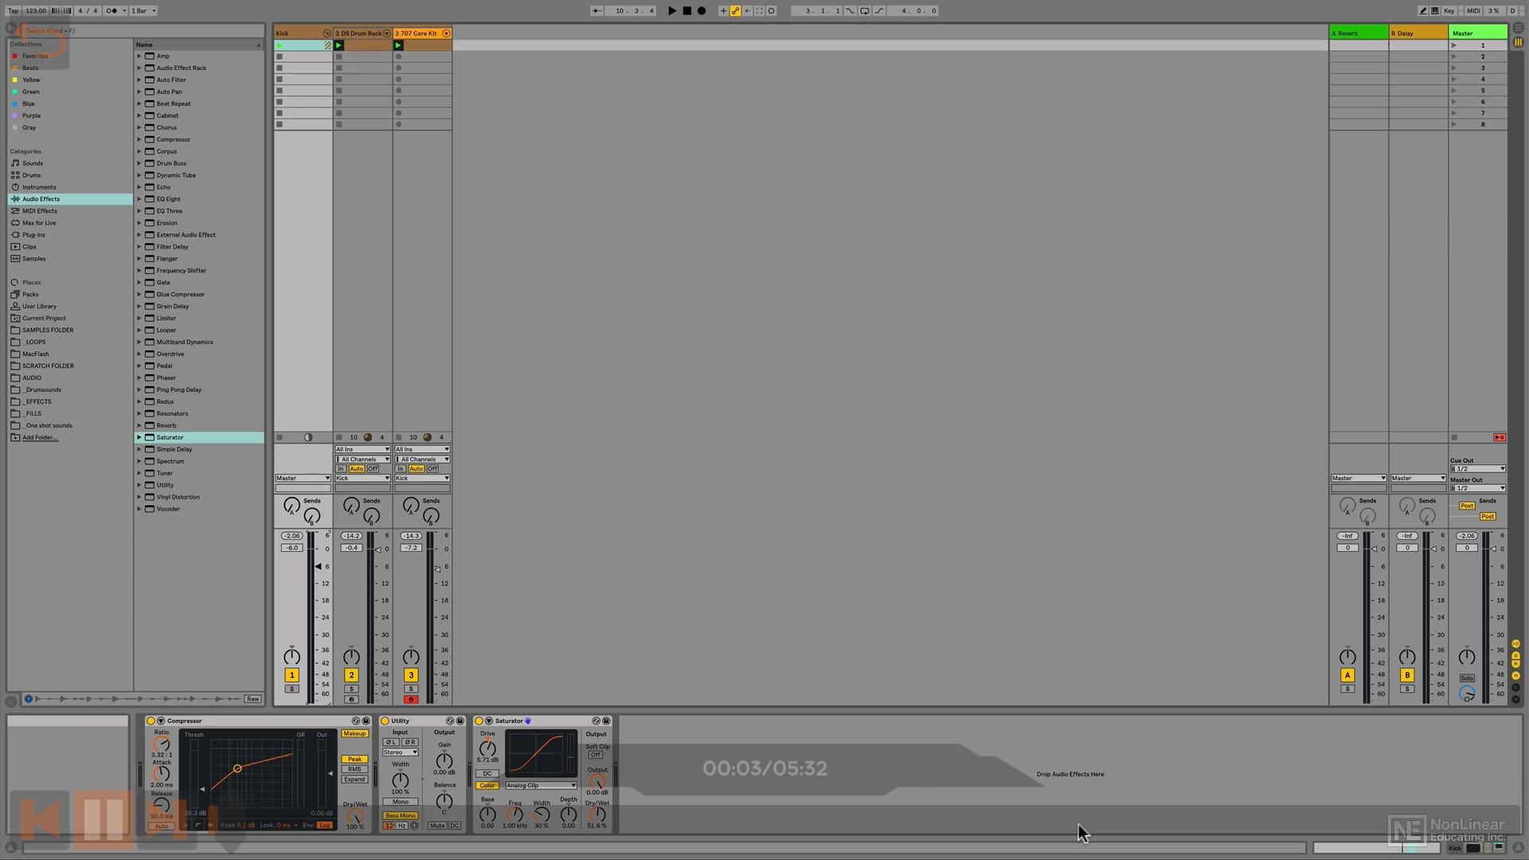Click the Master track pan knob

1466,657
